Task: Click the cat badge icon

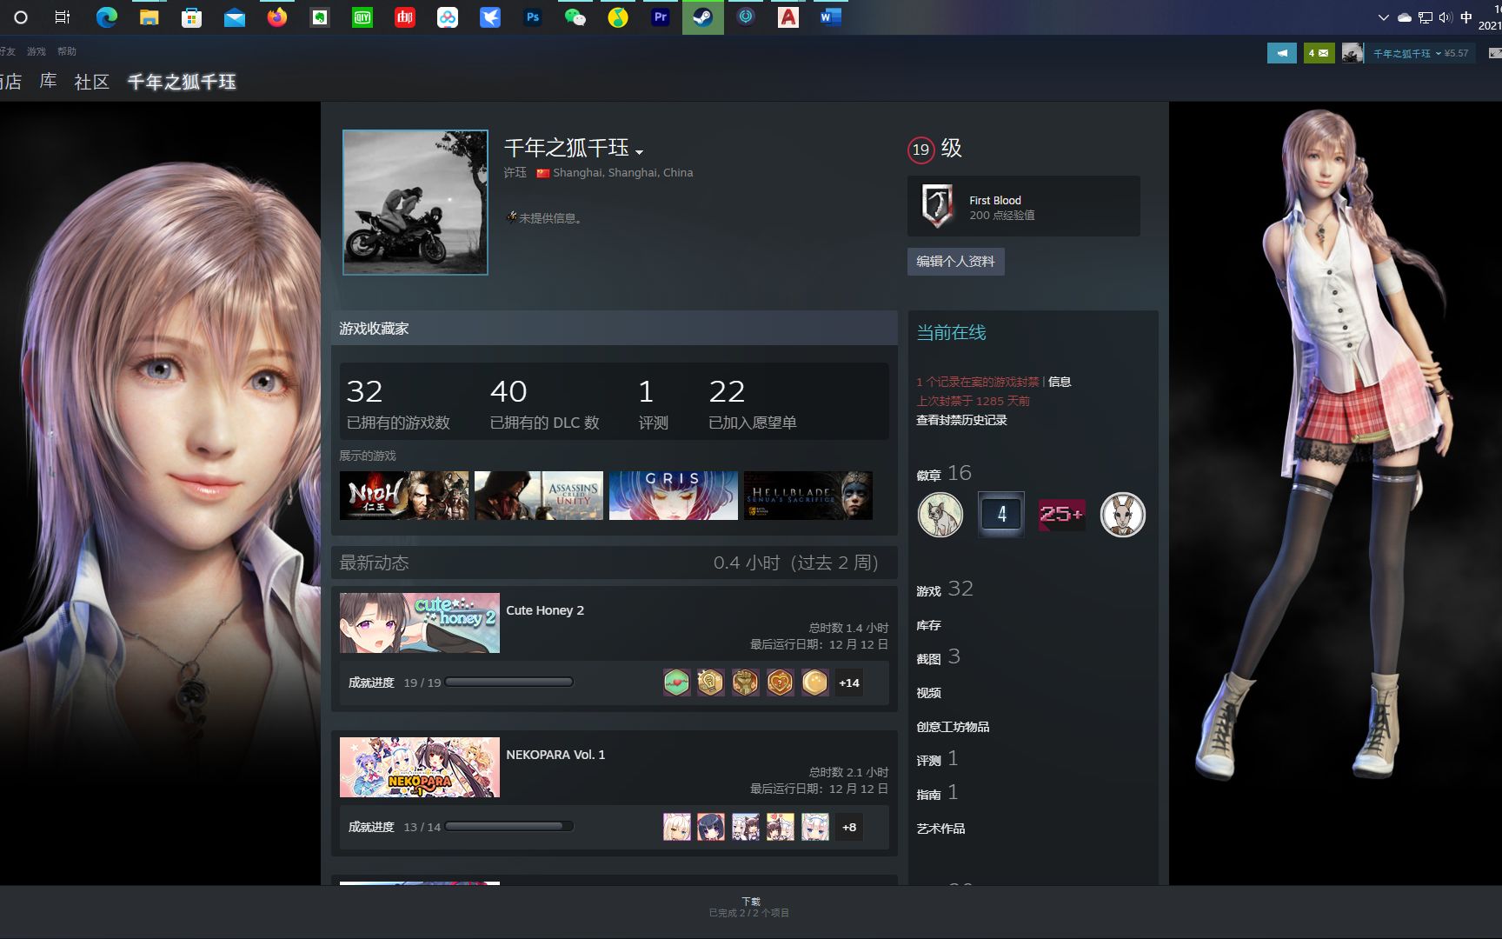Action: click(940, 515)
